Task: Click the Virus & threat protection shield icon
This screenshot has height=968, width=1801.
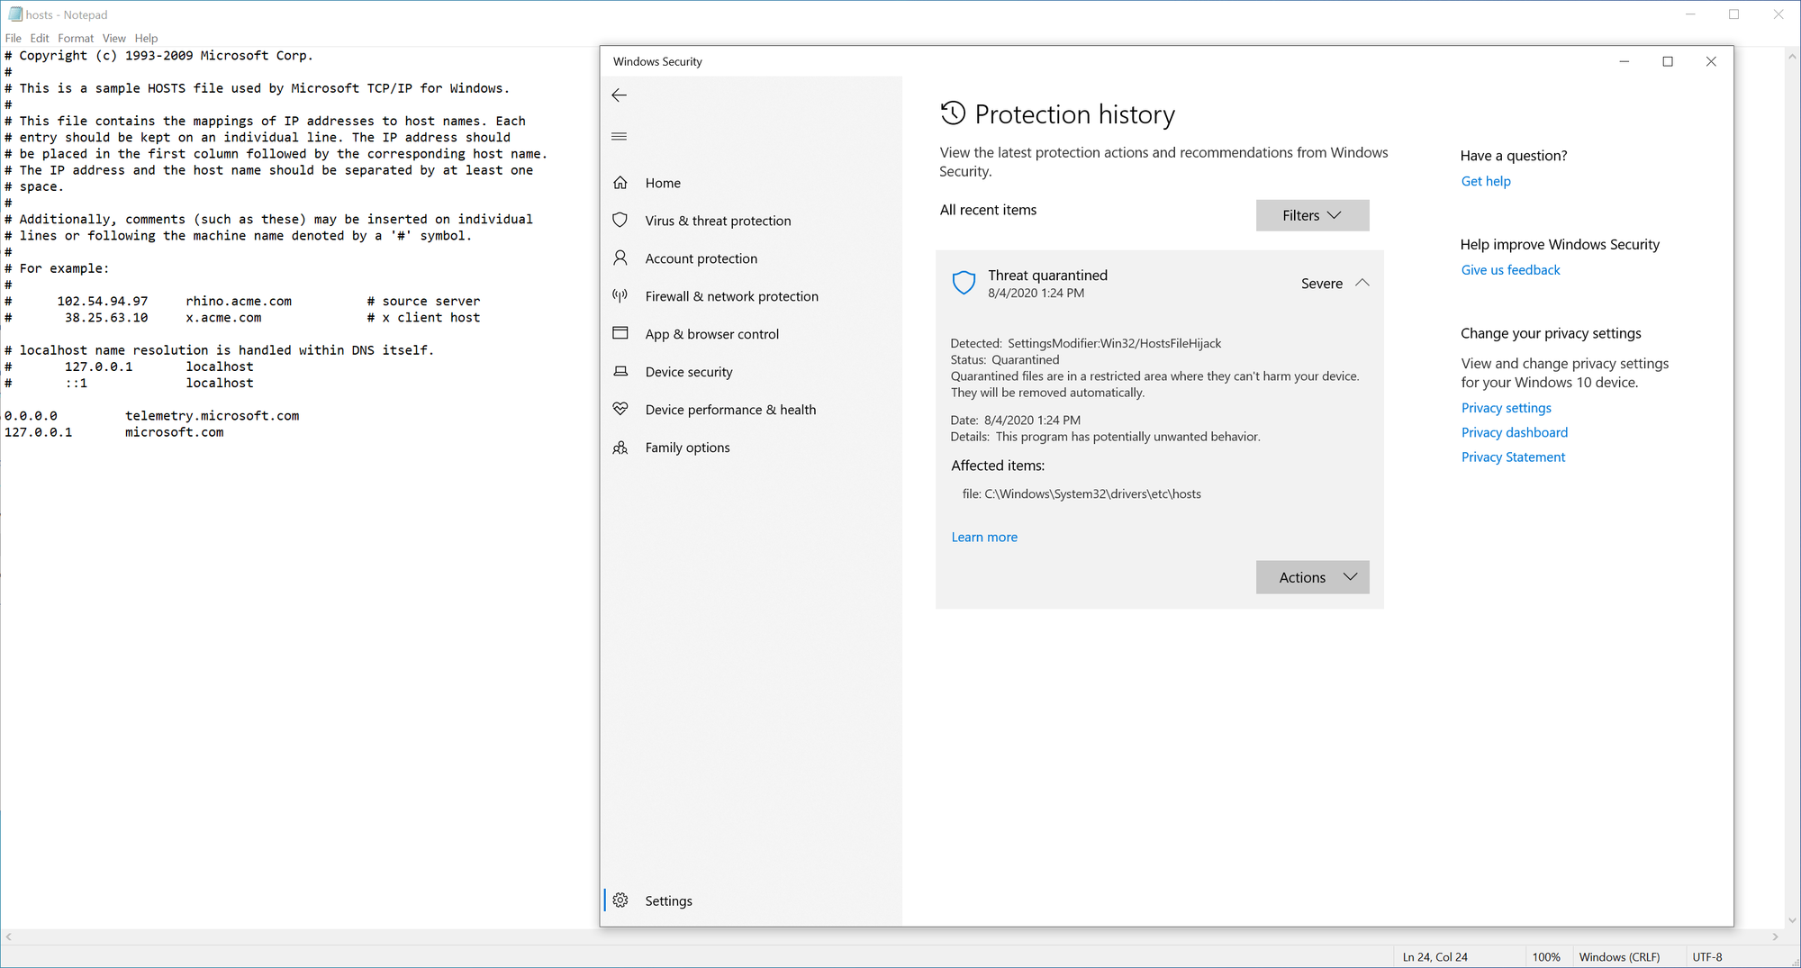Action: click(620, 221)
